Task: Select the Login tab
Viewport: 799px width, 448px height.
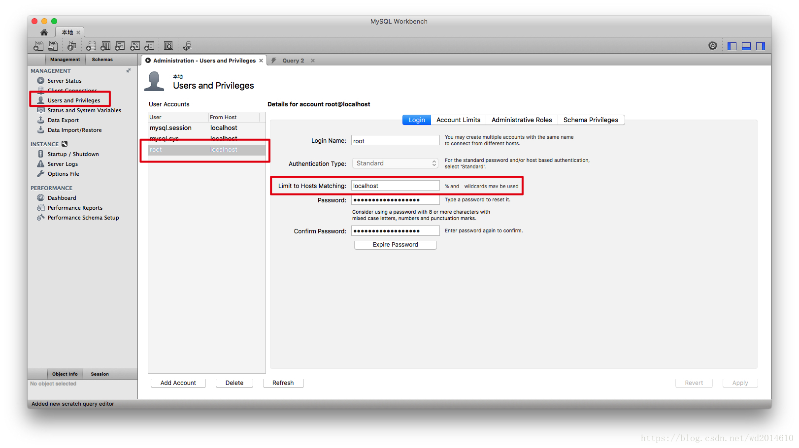Action: coord(417,120)
